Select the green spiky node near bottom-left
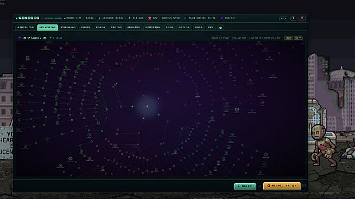Viewport: 355px width, 199px height. pyautogui.click(x=71, y=158)
